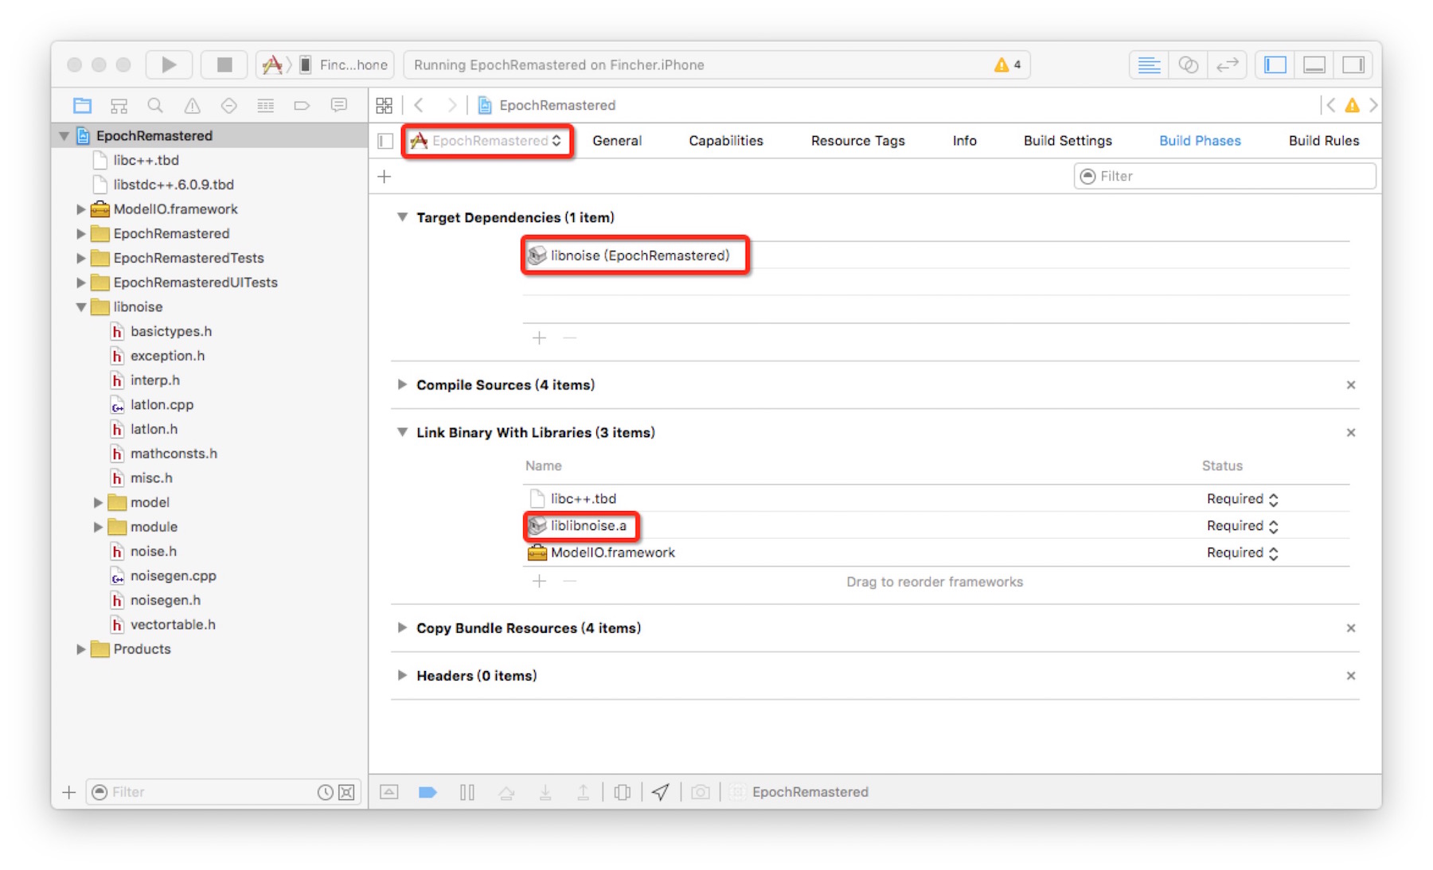Open the Project navigator folder icon
1433x870 pixels.
(82, 105)
